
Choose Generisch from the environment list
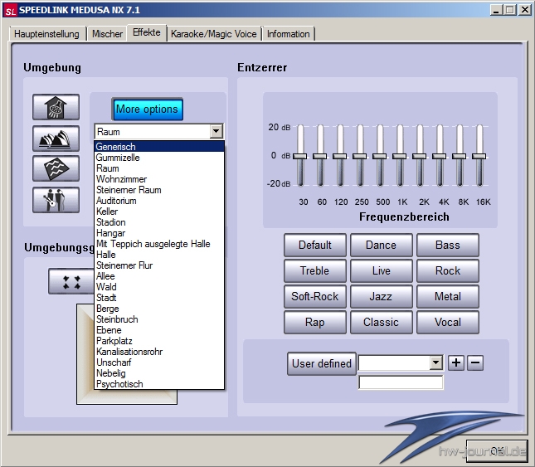click(159, 147)
